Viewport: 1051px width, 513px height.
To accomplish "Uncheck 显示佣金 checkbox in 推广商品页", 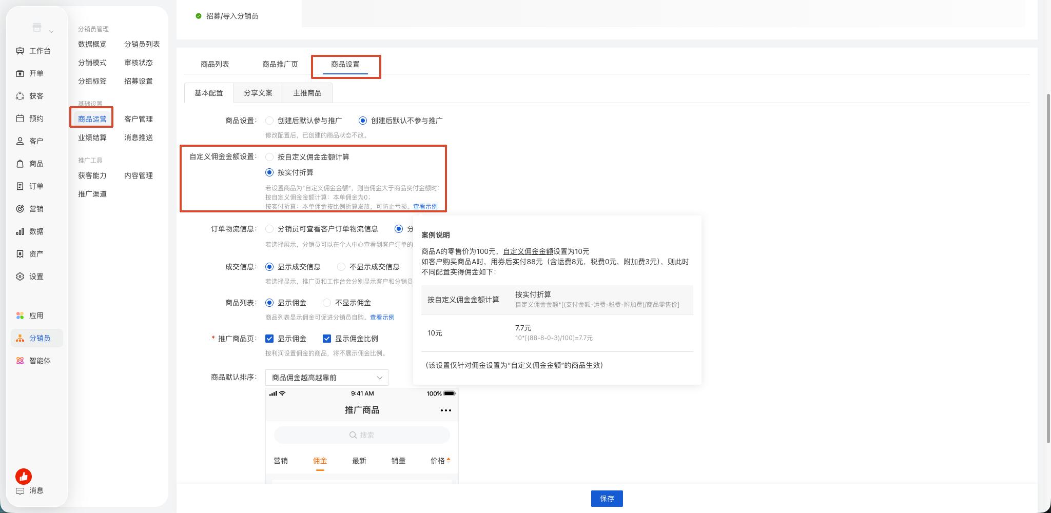I will 269,339.
